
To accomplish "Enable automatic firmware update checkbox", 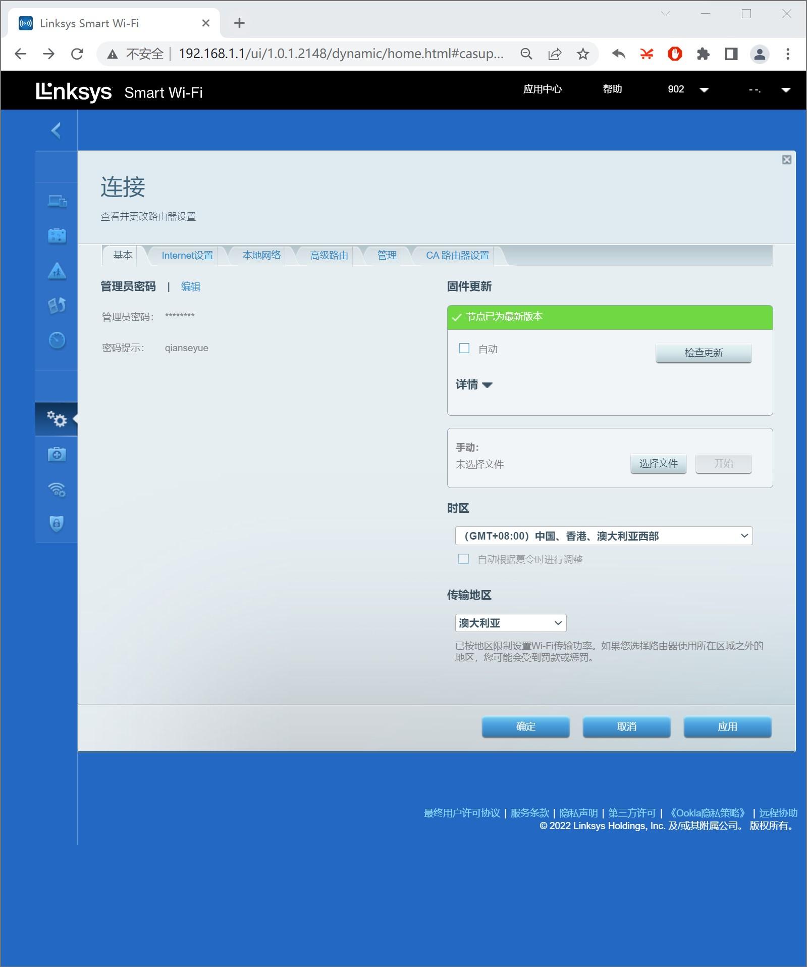I will 464,348.
